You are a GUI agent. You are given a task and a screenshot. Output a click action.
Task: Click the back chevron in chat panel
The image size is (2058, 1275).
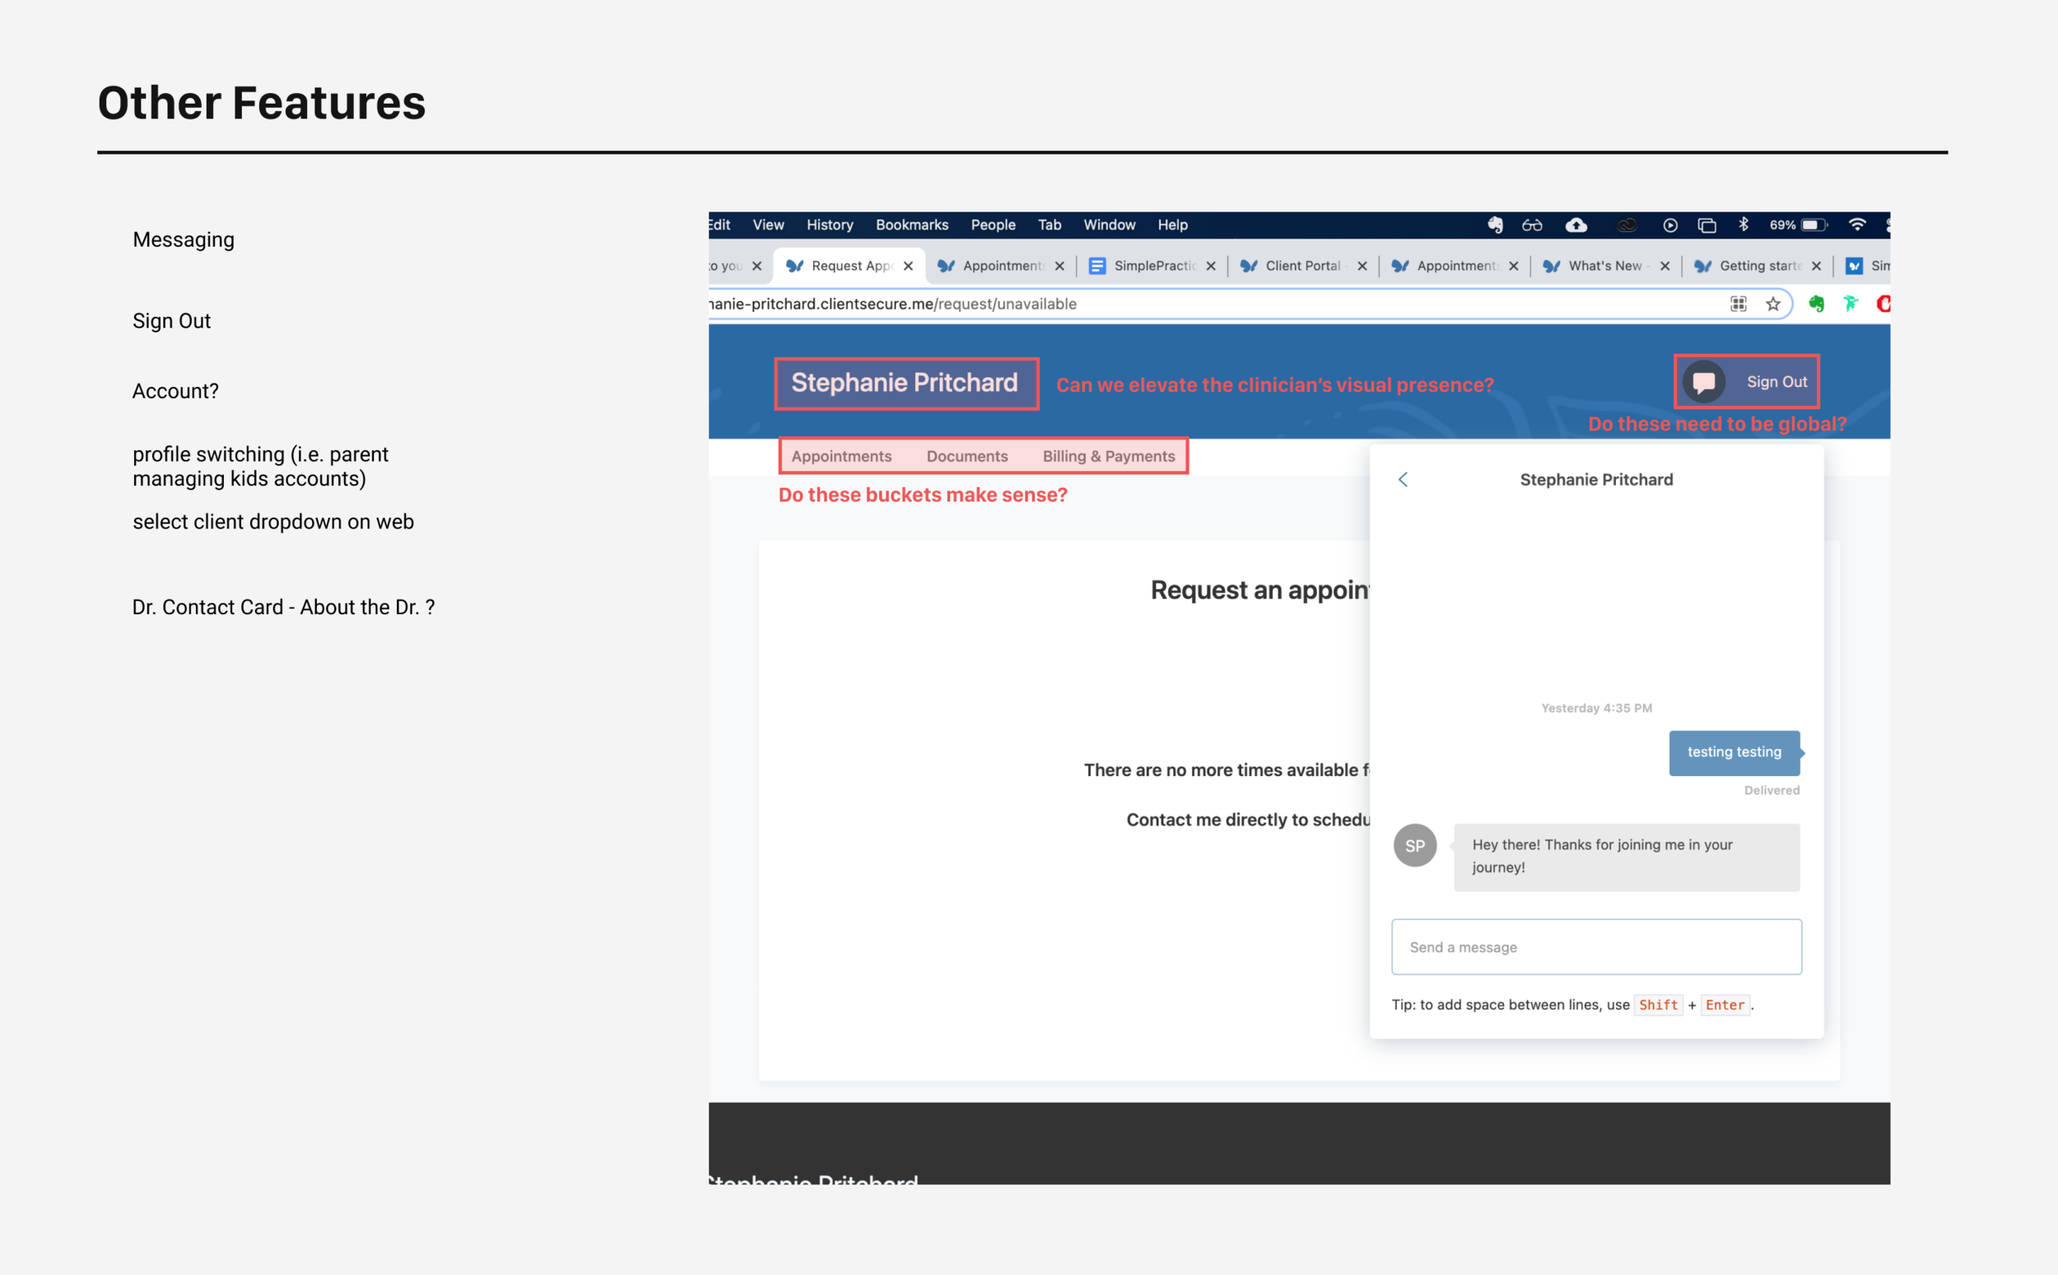pyautogui.click(x=1403, y=479)
